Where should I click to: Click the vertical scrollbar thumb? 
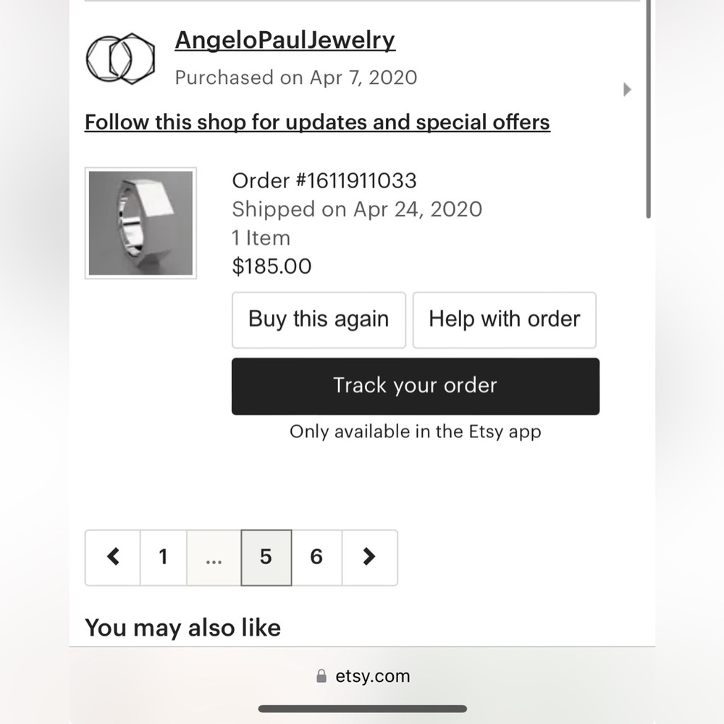pos(649,109)
